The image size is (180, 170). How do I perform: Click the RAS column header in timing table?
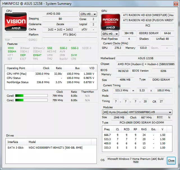click(x=144, y=129)
